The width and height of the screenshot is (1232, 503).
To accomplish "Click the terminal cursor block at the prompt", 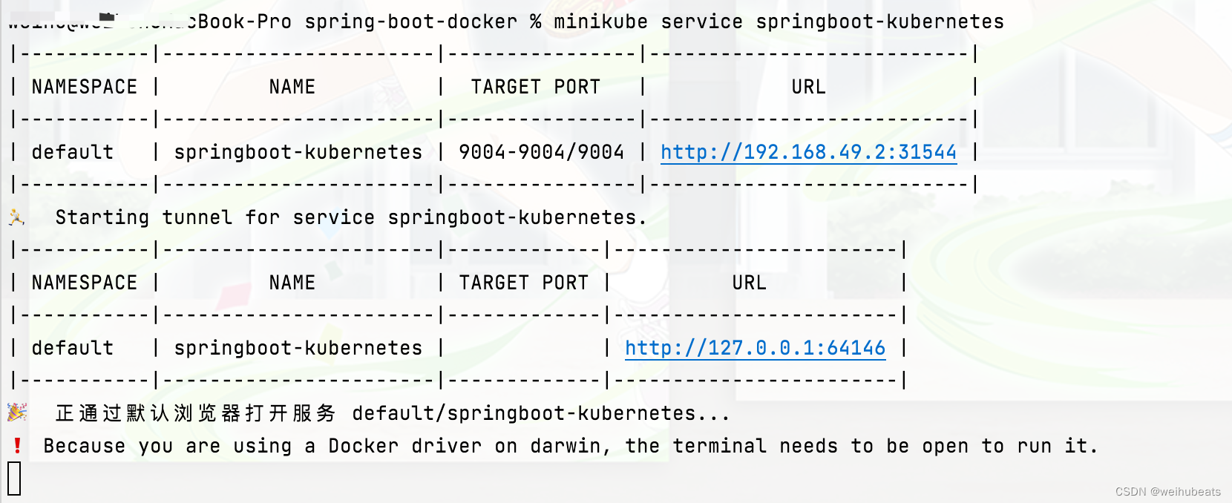I will (14, 479).
